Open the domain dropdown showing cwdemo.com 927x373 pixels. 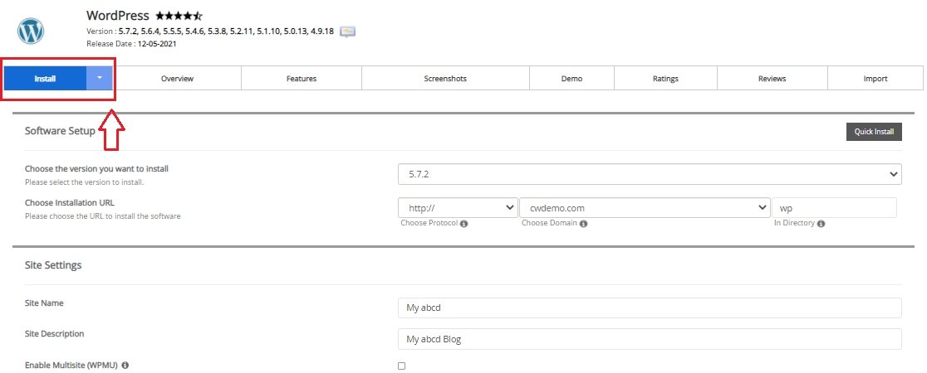point(645,208)
